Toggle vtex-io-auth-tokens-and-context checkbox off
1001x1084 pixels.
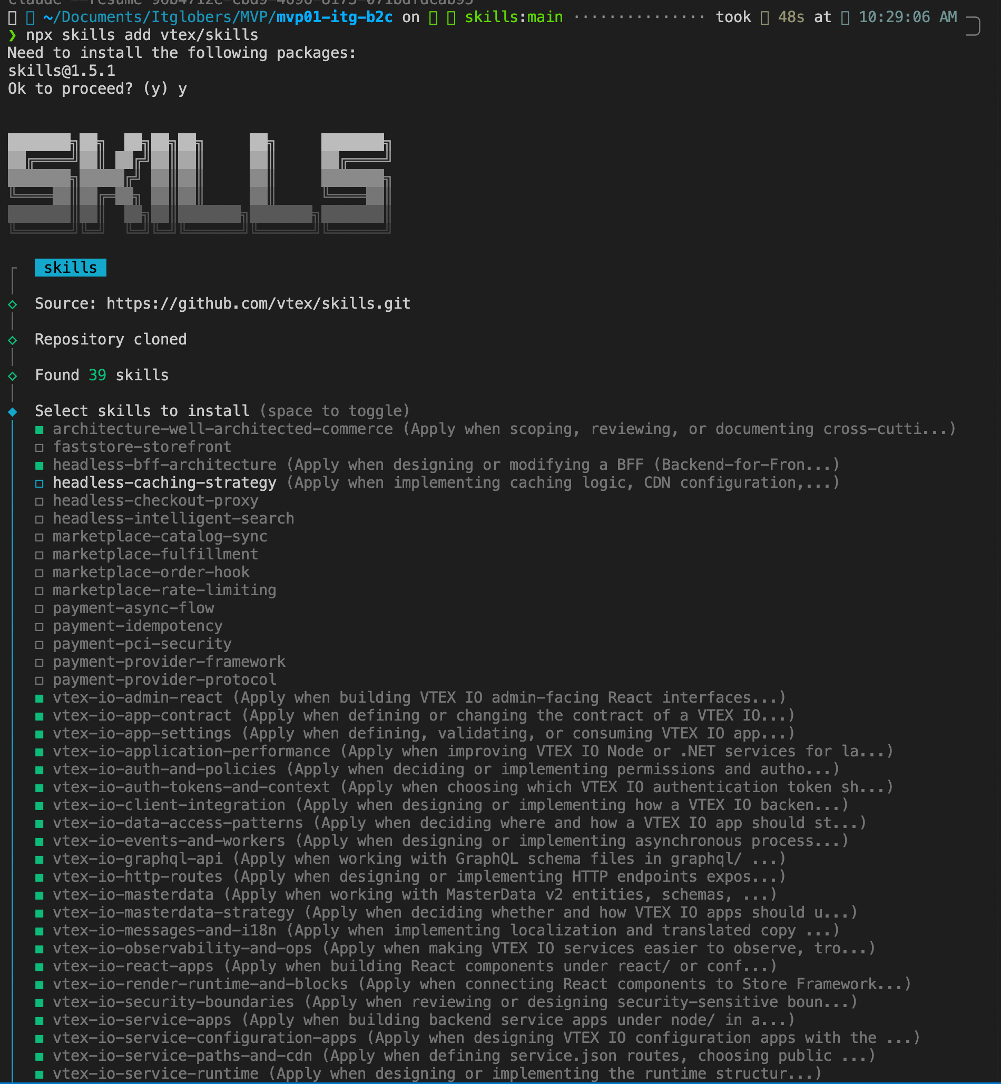pyautogui.click(x=39, y=788)
